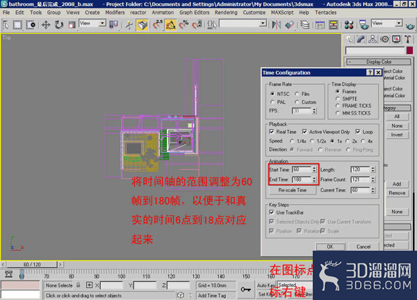Open the Utilities hammer panel
The width and height of the screenshot is (417, 300).
(408, 40)
